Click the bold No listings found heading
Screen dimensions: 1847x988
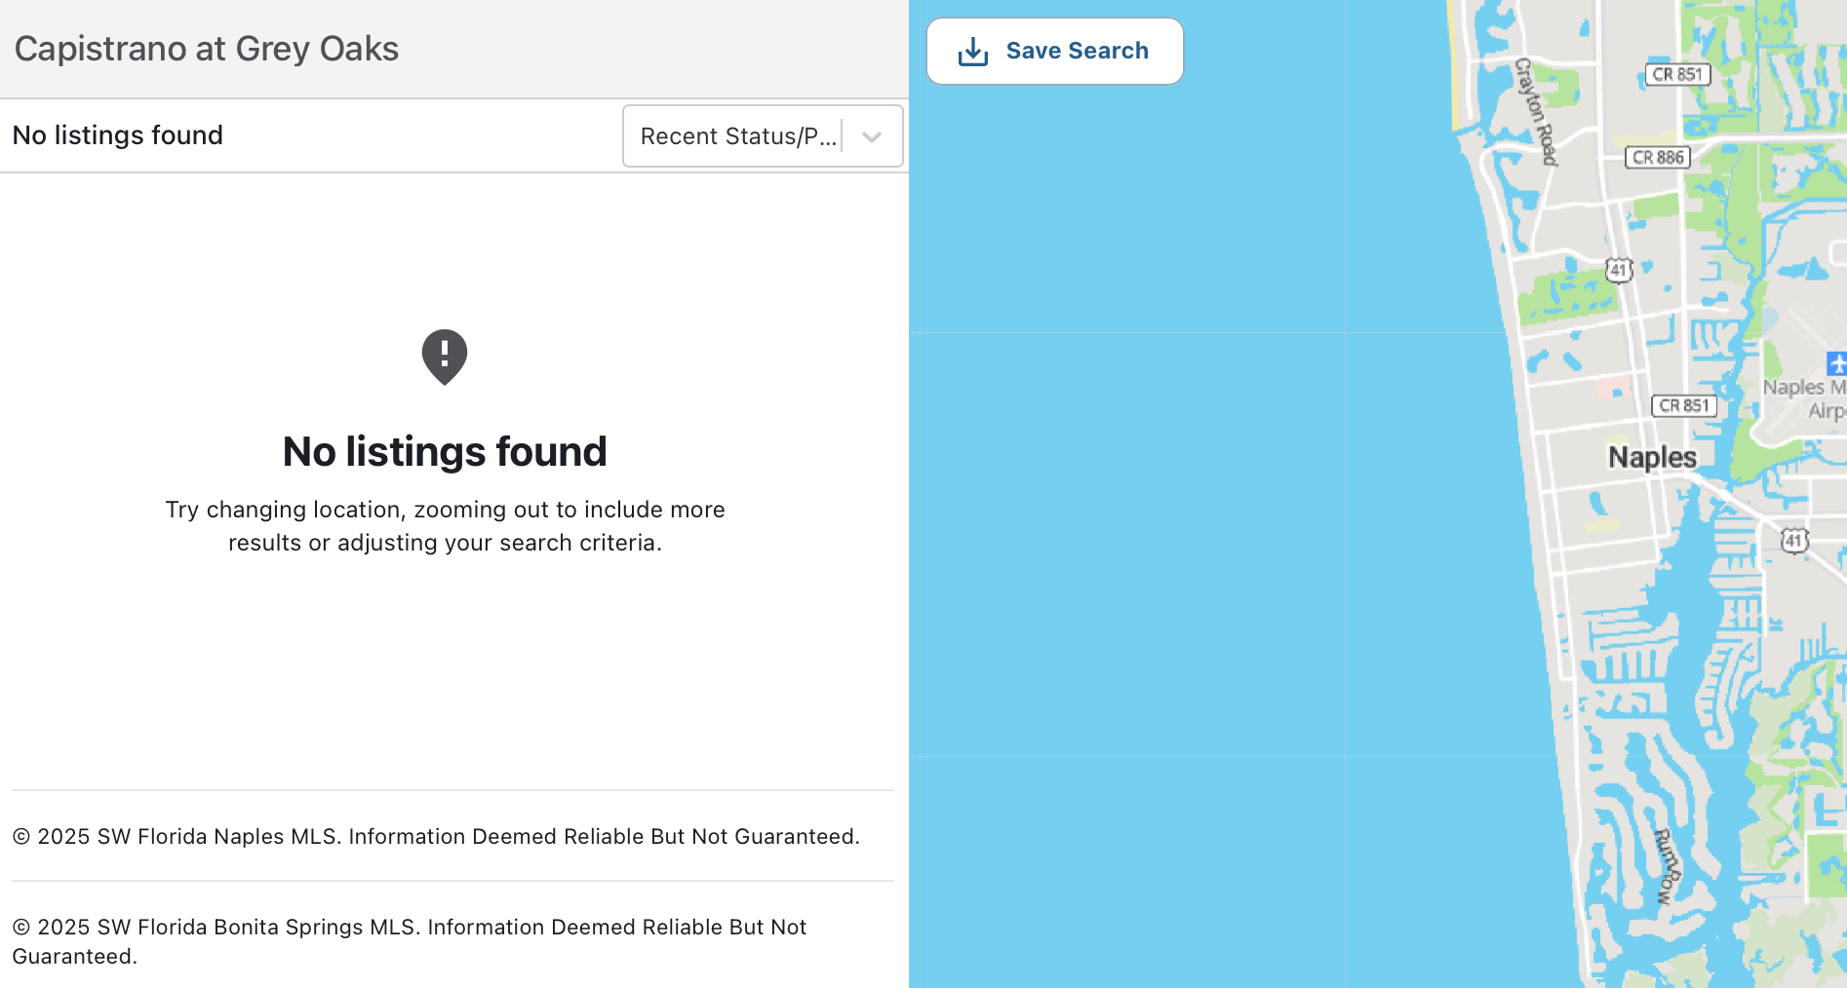point(445,452)
